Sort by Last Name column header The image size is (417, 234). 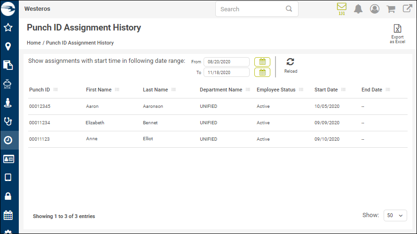pyautogui.click(x=155, y=90)
